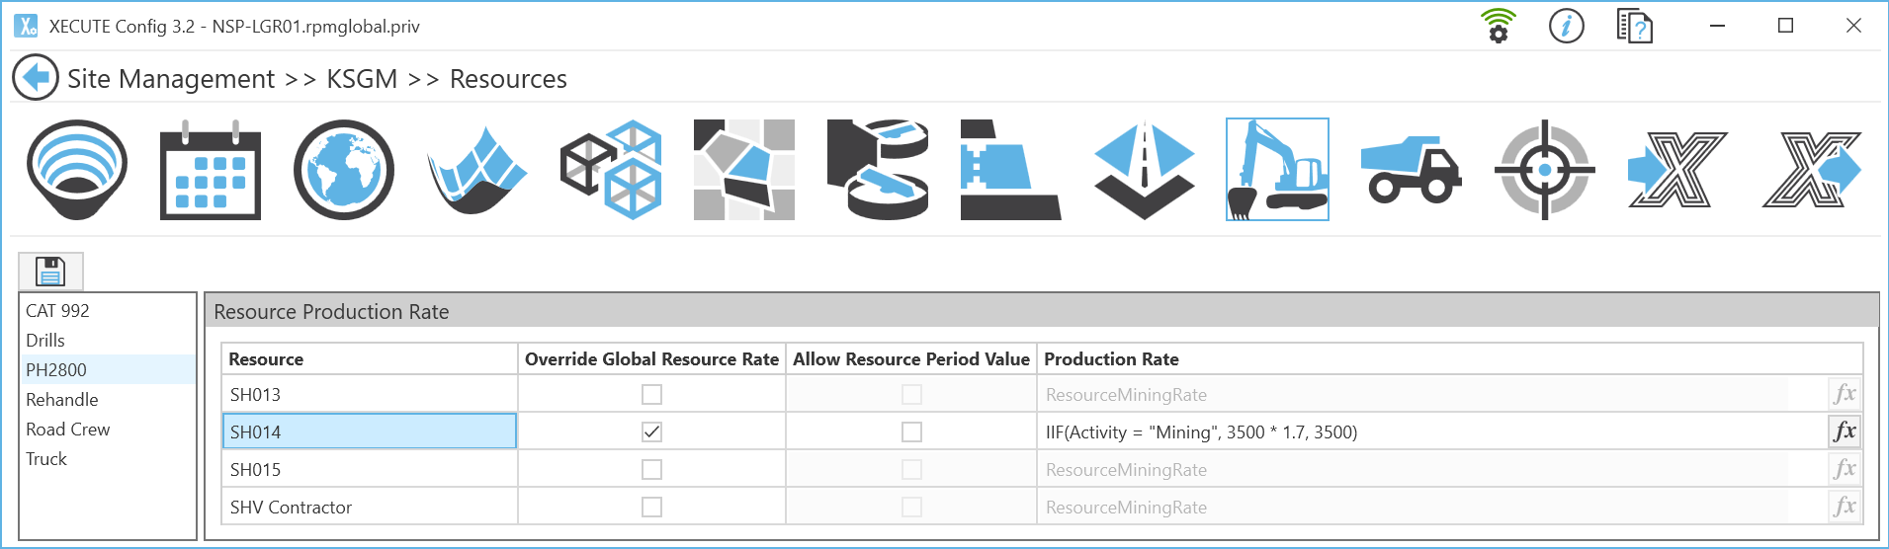Image resolution: width=1889 pixels, height=549 pixels.
Task: Click the SHV Contractor resource cell
Action: coord(370,507)
